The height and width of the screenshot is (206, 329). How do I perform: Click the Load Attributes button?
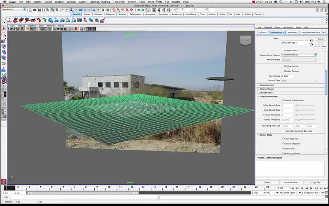tap(291, 182)
